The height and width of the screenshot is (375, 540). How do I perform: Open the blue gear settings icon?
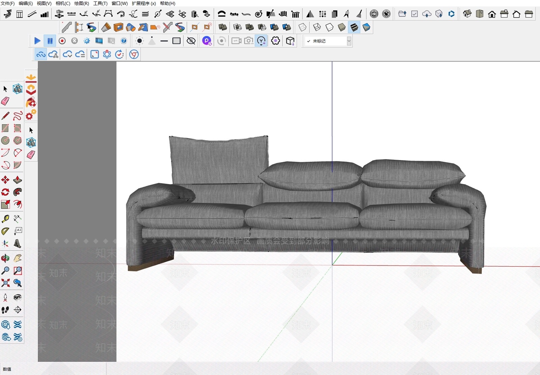87,41
